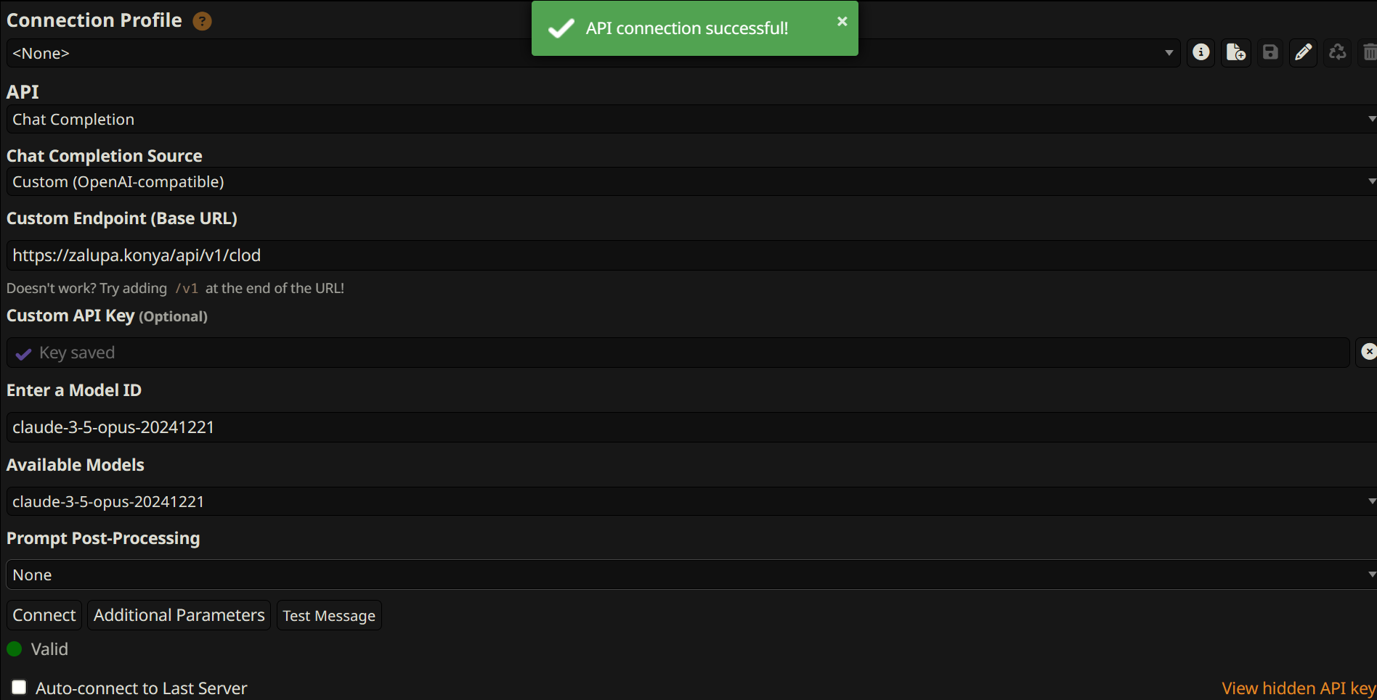Save the current connection profile
Screen dimensions: 1377x700
tap(1270, 52)
